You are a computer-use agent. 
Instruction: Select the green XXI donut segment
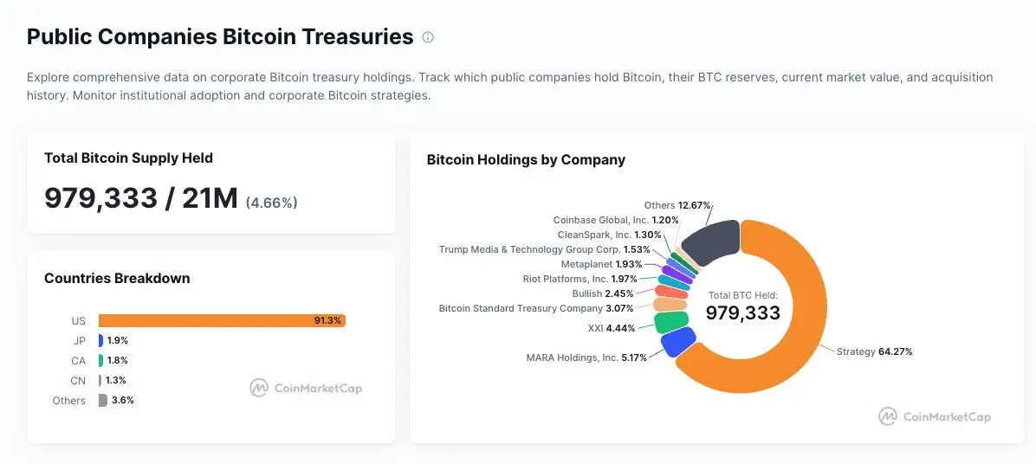[671, 321]
